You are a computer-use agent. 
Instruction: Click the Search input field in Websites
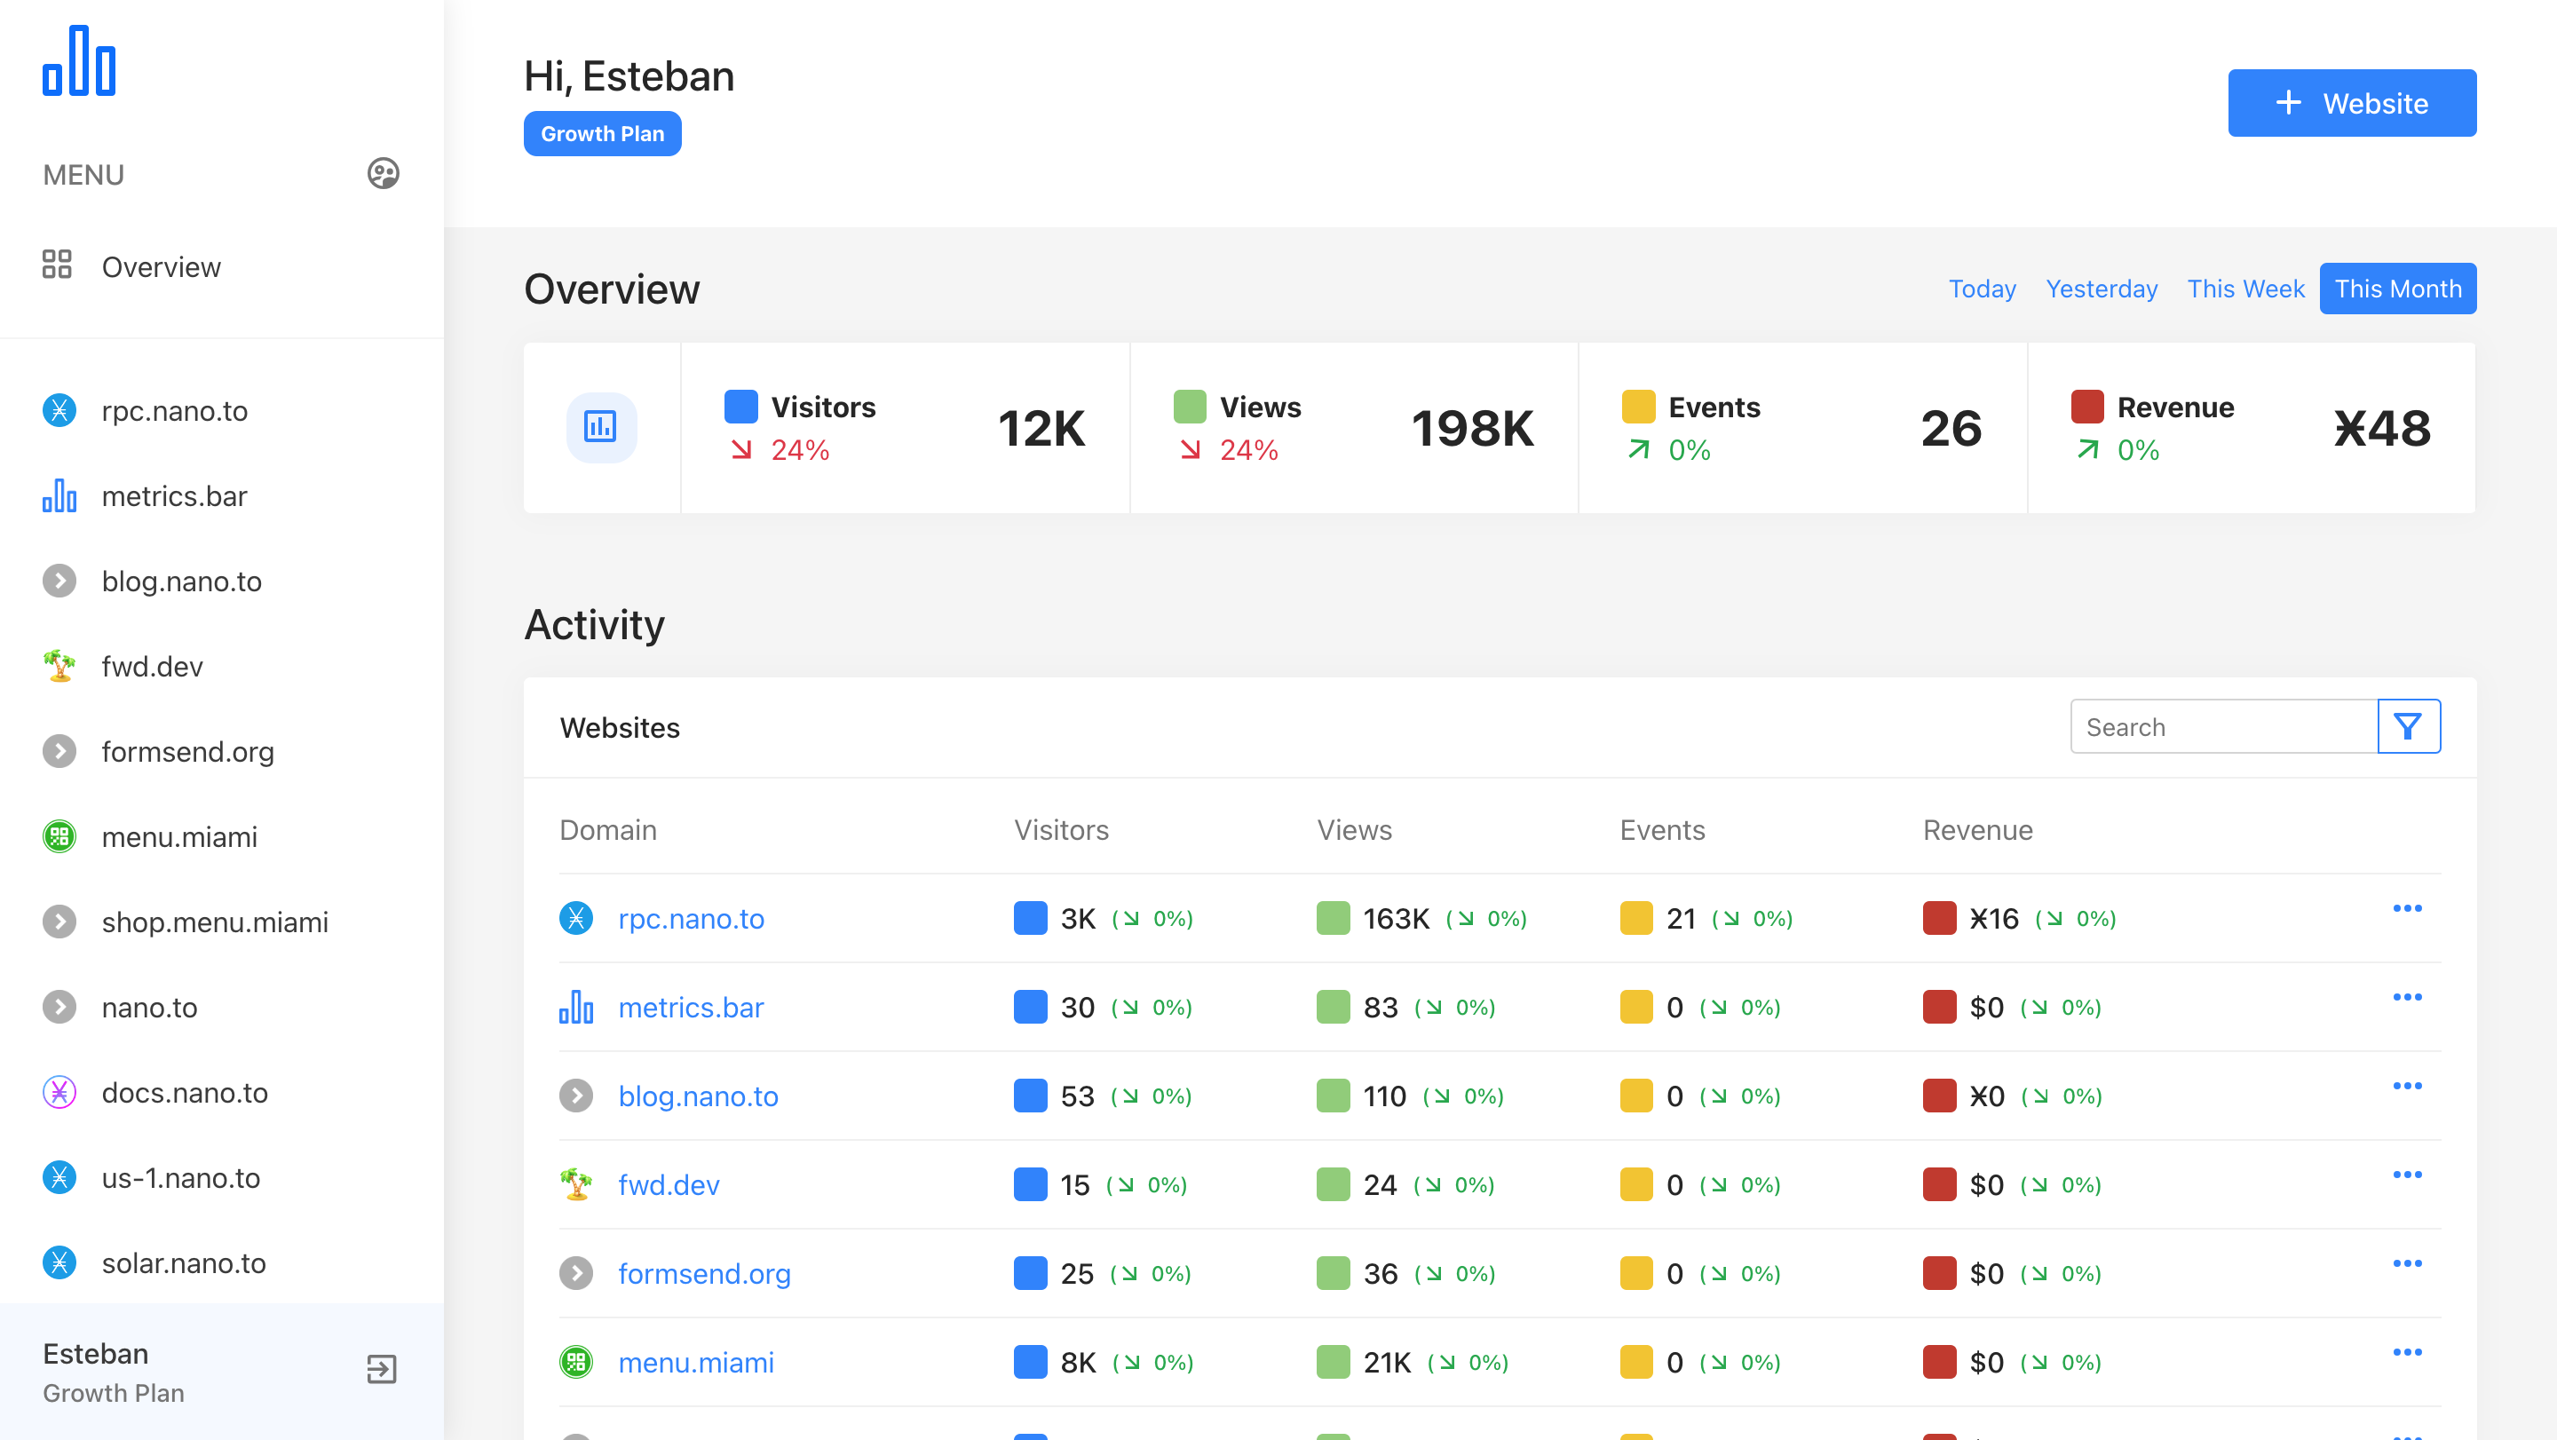point(2223,727)
